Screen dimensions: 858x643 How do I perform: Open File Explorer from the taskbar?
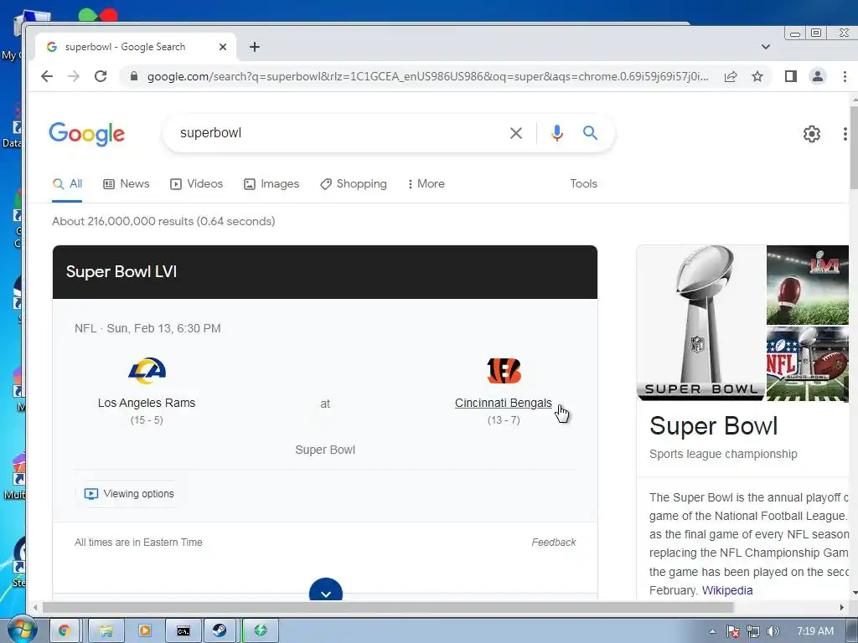[106, 631]
